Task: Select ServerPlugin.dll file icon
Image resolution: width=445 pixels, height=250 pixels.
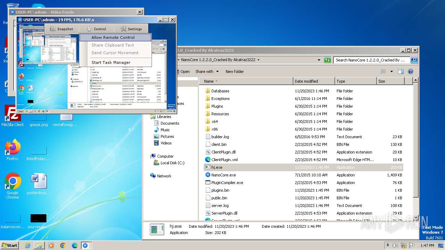Action: point(208,213)
